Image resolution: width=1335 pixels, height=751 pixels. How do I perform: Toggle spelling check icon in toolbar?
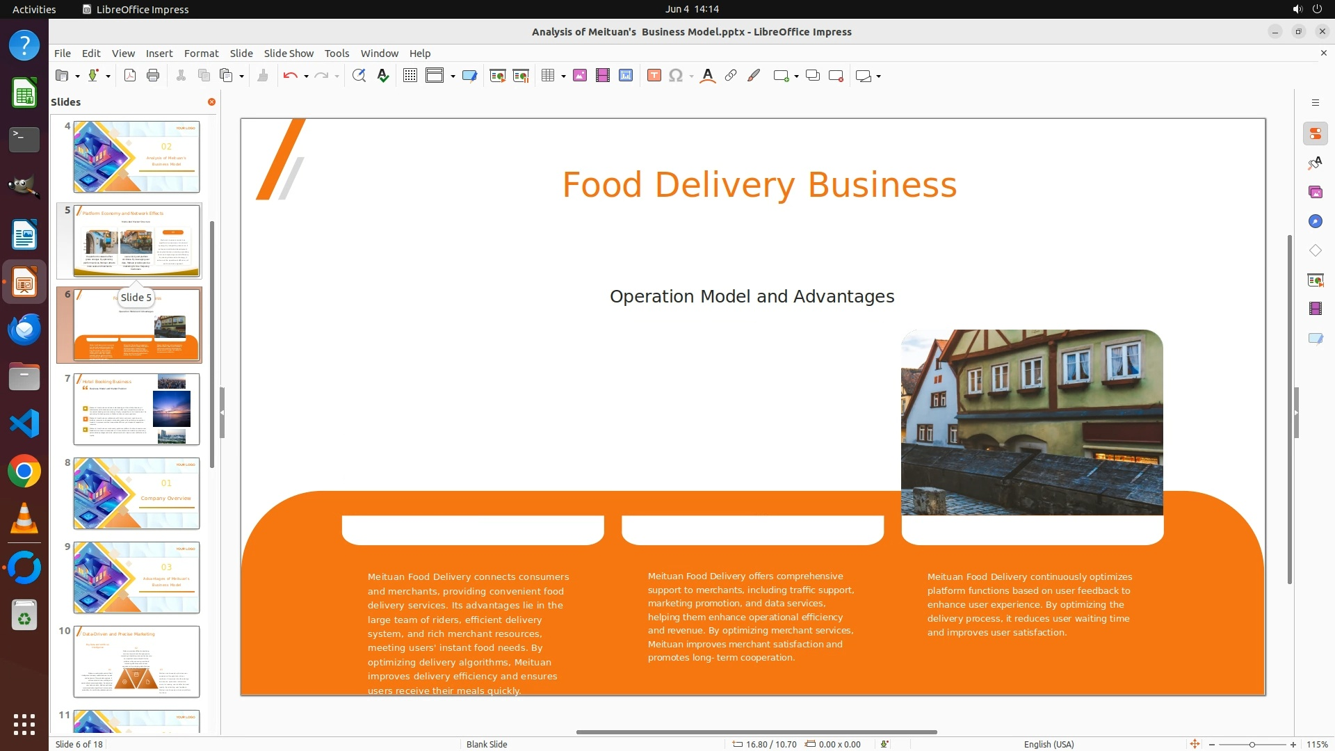[x=383, y=76]
